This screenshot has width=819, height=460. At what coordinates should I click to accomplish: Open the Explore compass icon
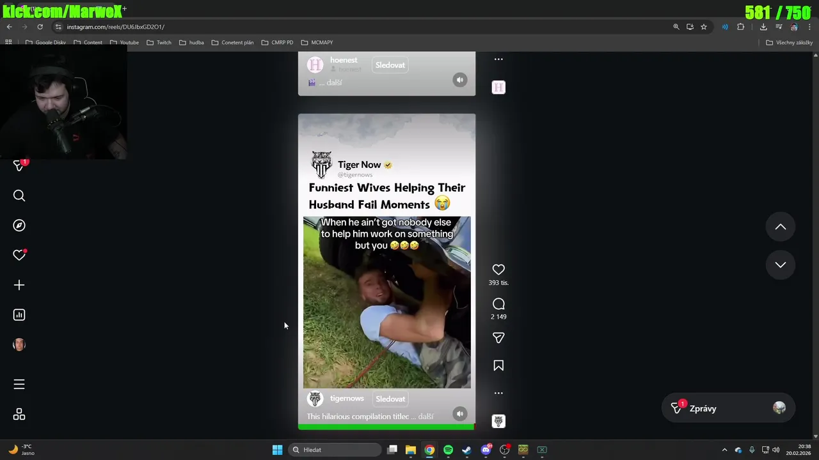pos(19,226)
